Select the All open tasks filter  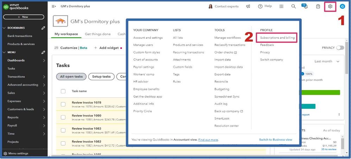coord(71,77)
